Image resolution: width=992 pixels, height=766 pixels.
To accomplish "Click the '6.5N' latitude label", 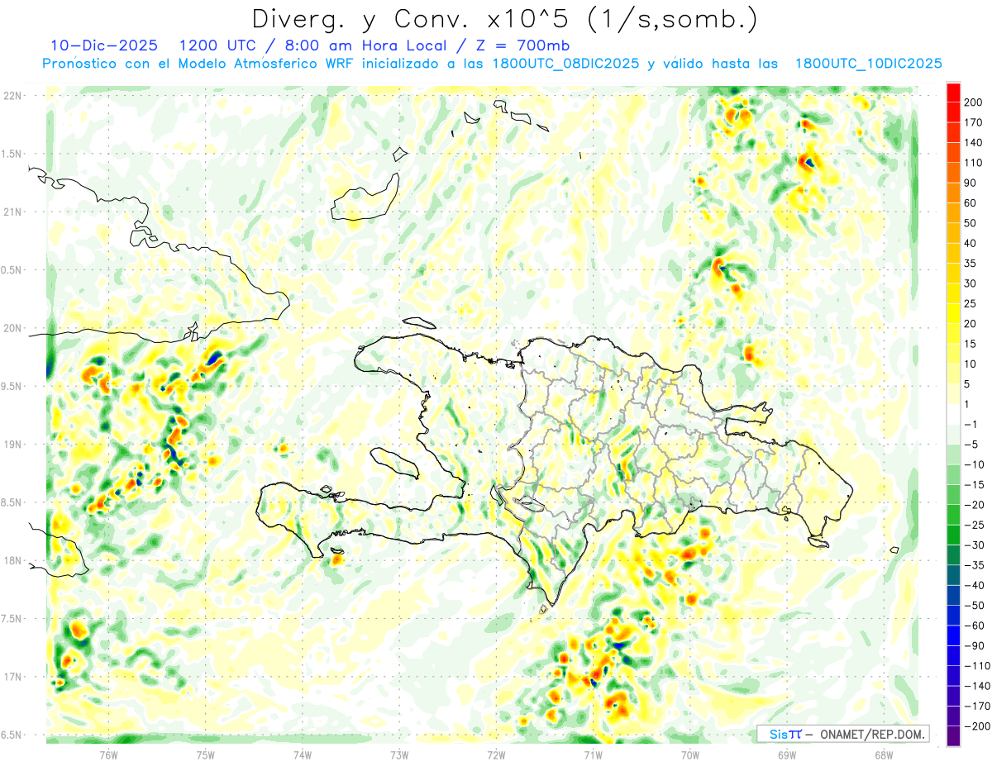I will (12, 735).
